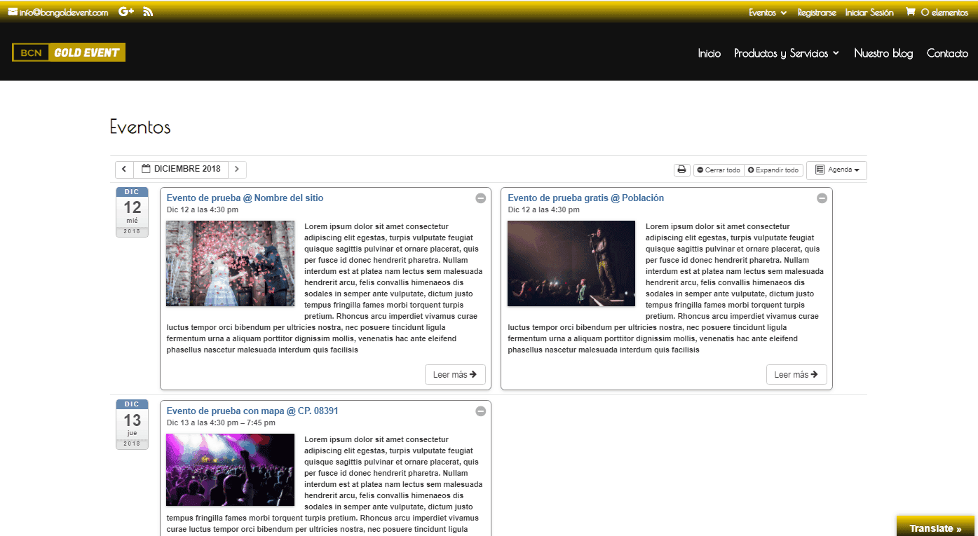
Task: Expand the Eventos top menu
Action: coord(767,13)
